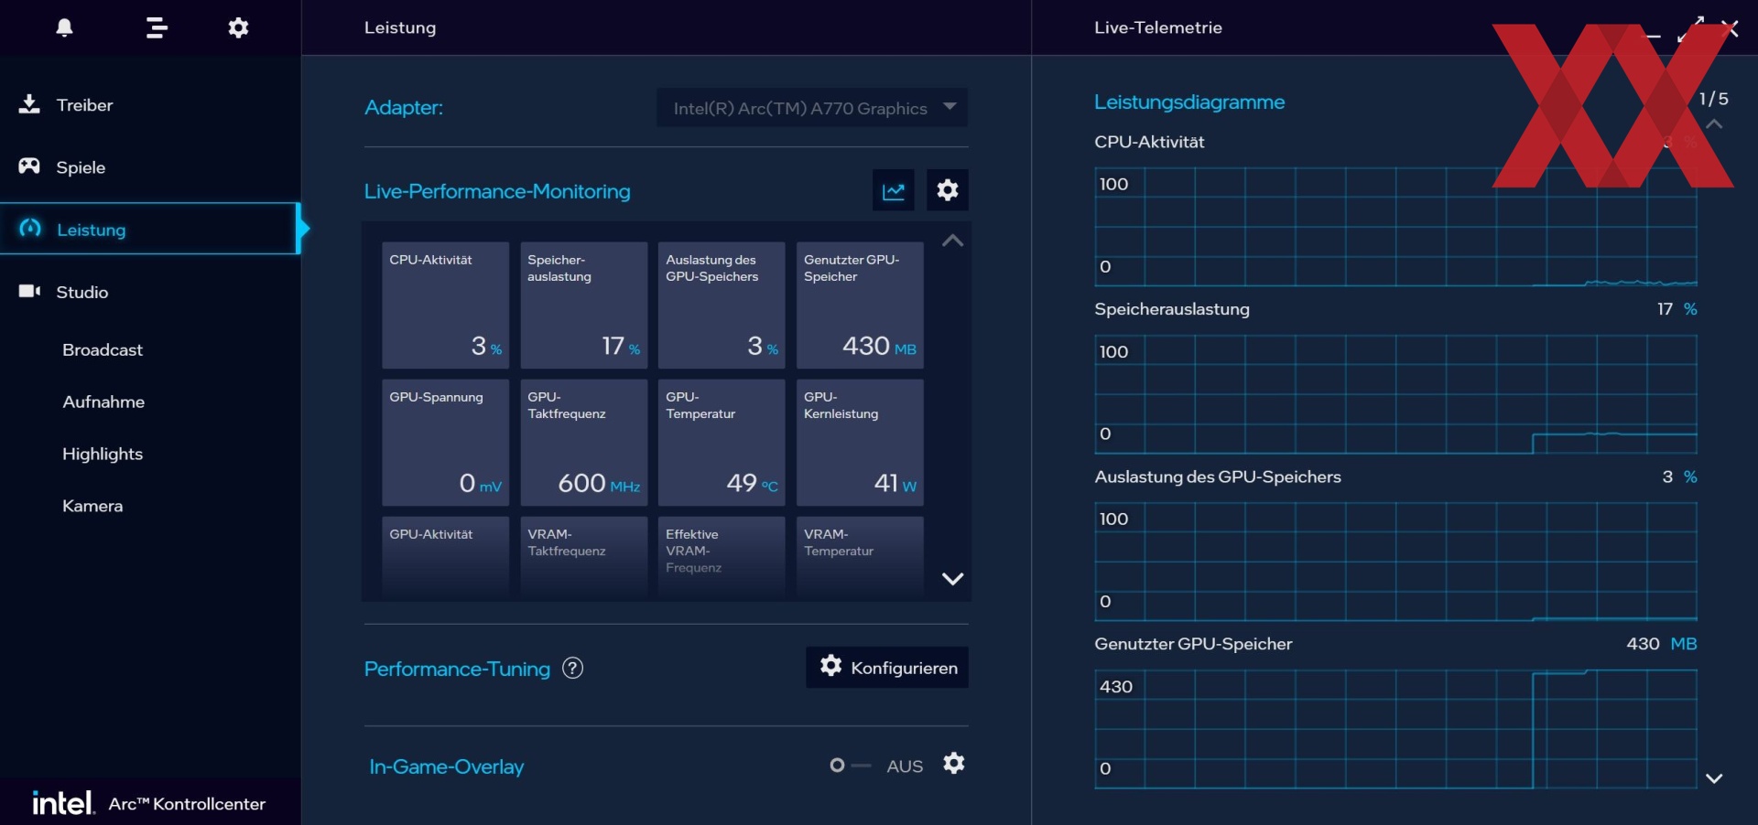Select the GPU-Spannung tile
The height and width of the screenshot is (825, 1758).
click(445, 443)
